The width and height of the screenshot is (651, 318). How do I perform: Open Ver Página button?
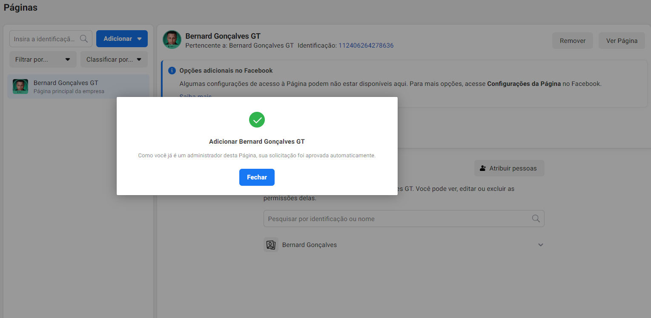pos(622,41)
